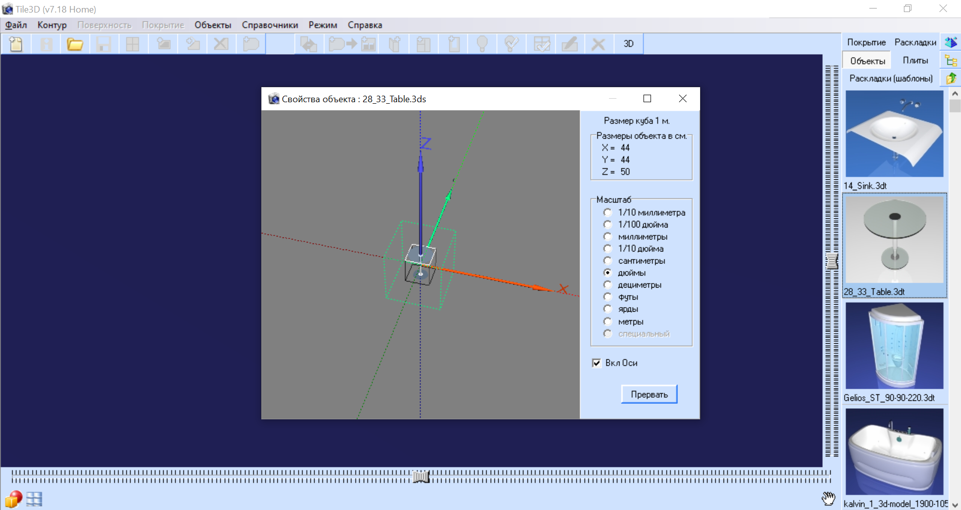Switch to the Покрытие panel tab

point(866,42)
